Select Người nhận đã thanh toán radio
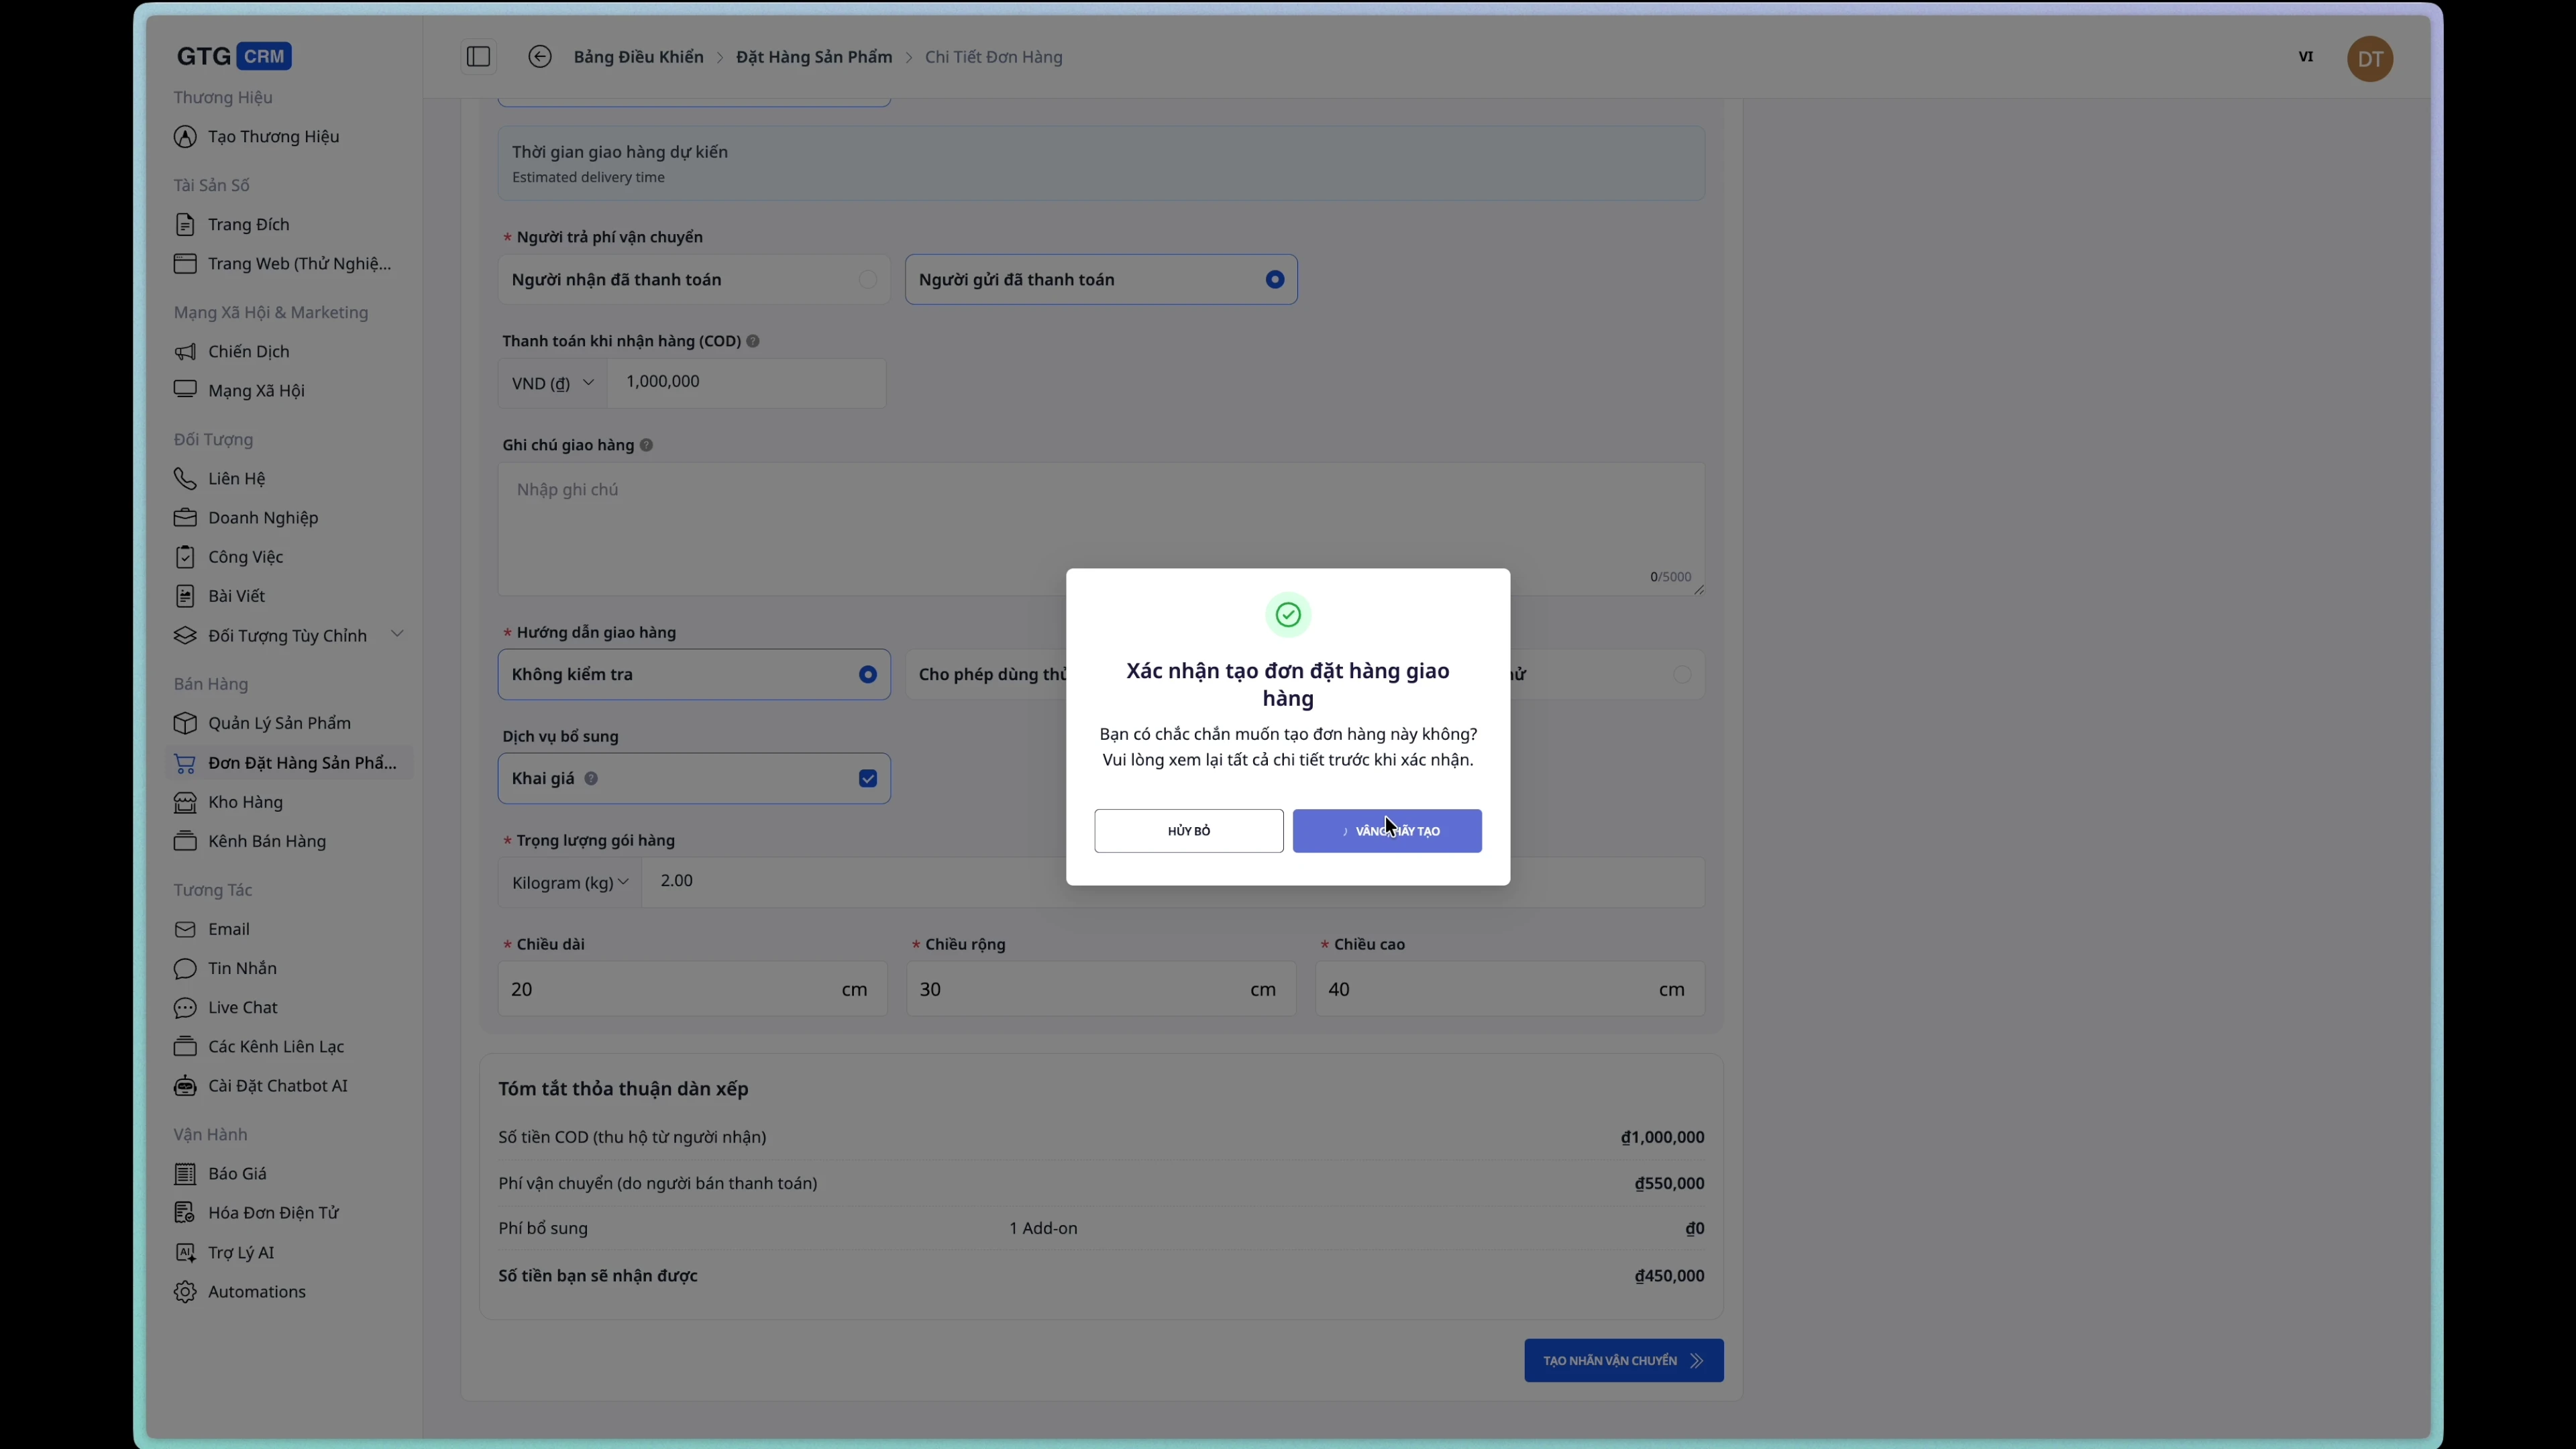 click(x=867, y=280)
